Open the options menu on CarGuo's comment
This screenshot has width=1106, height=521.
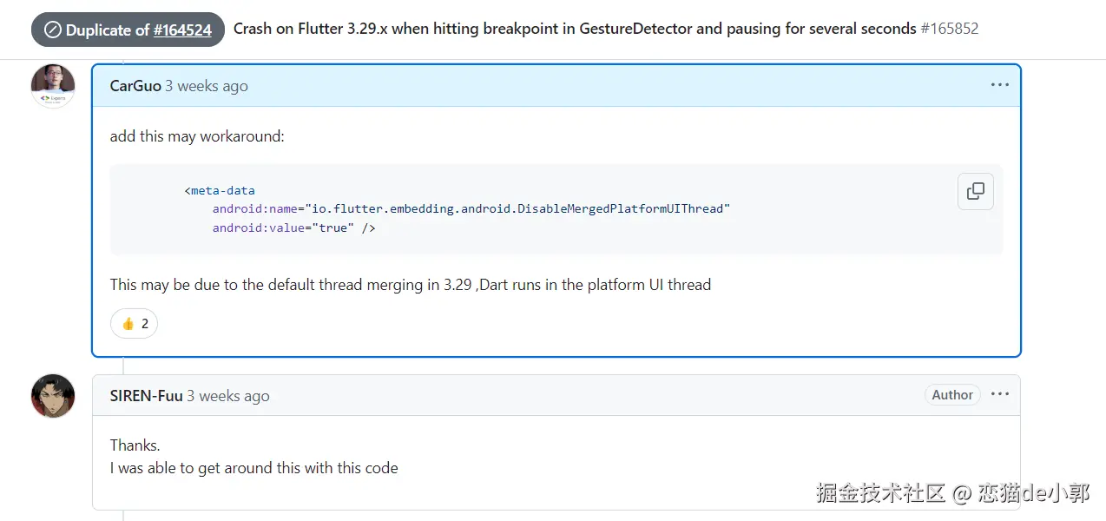tap(1000, 85)
